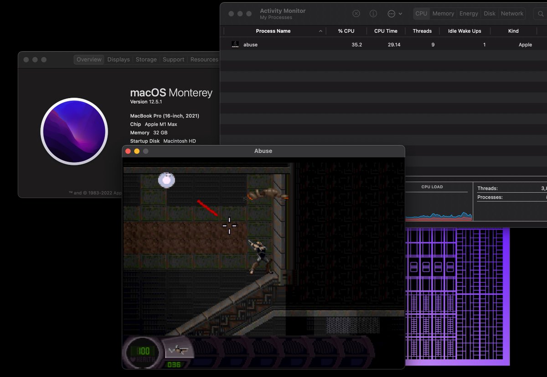Click the inspect process info icon
This screenshot has width=547, height=377.
click(x=373, y=14)
